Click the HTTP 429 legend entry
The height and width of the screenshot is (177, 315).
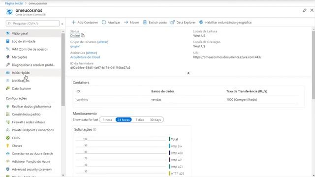[177, 174]
